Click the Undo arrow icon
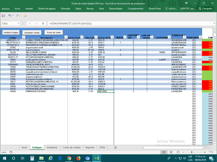This screenshot has height=162, width=217. pyautogui.click(x=10, y=15)
